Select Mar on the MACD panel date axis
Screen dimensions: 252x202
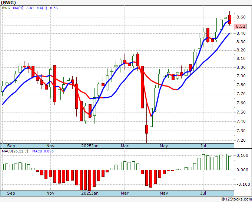pos(125,193)
